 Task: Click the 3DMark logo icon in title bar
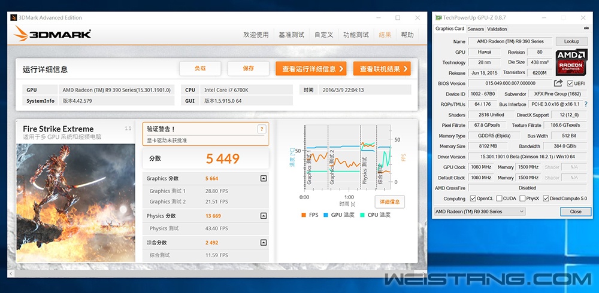point(13,17)
